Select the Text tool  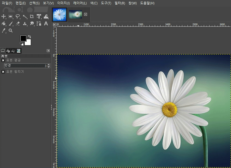click(x=46, y=24)
